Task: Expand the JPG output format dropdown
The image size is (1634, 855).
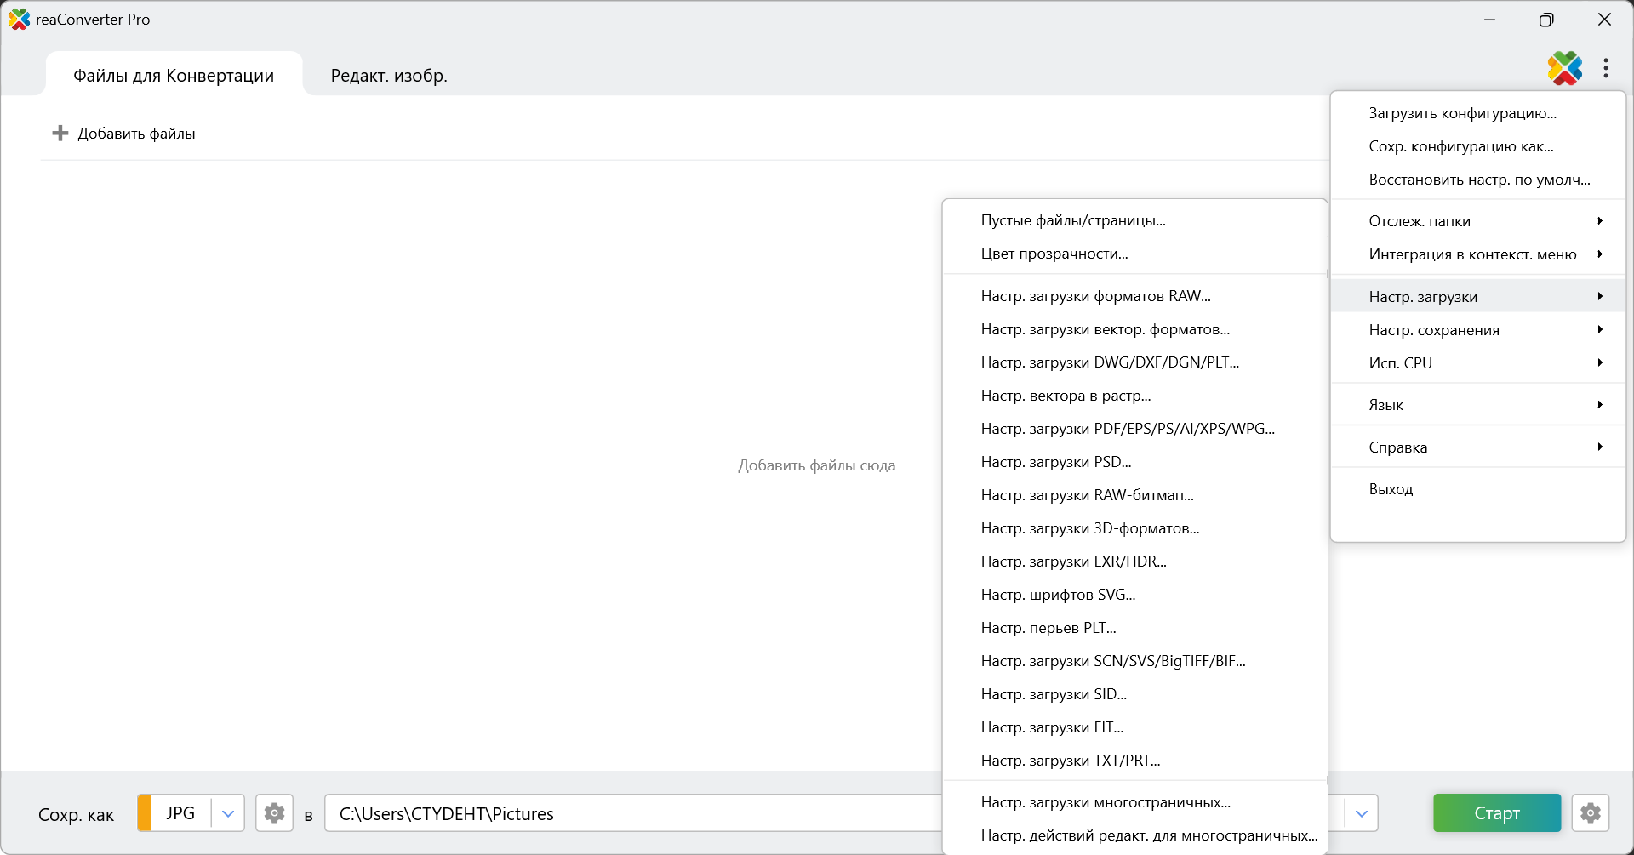Action: pyautogui.click(x=228, y=813)
